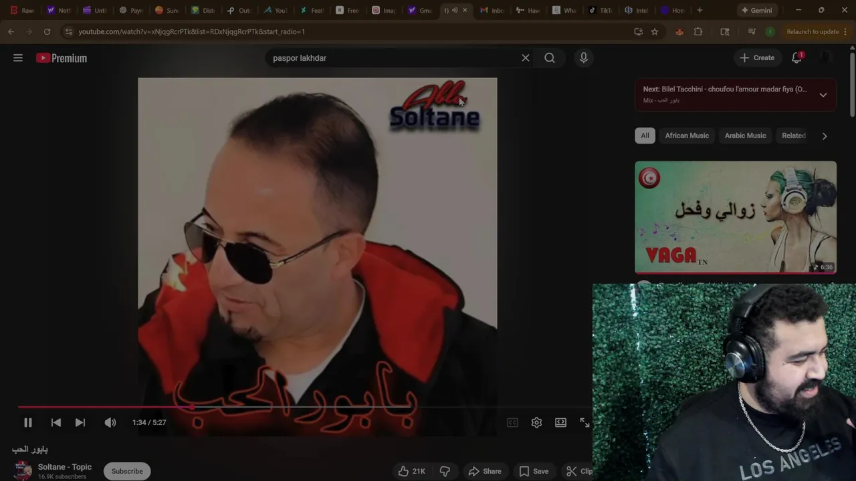This screenshot has height=481, width=856.
Task: Install app icon in the address bar
Action: point(638,31)
